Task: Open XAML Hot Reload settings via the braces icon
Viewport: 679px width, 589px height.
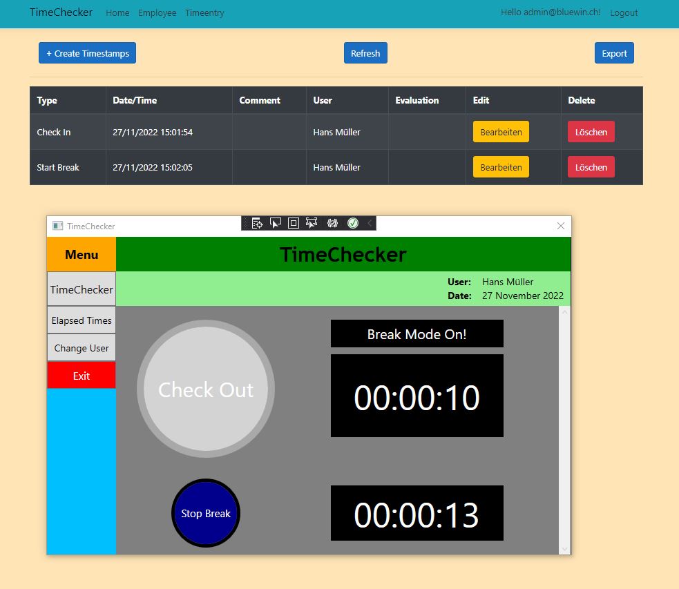Action: pos(332,223)
